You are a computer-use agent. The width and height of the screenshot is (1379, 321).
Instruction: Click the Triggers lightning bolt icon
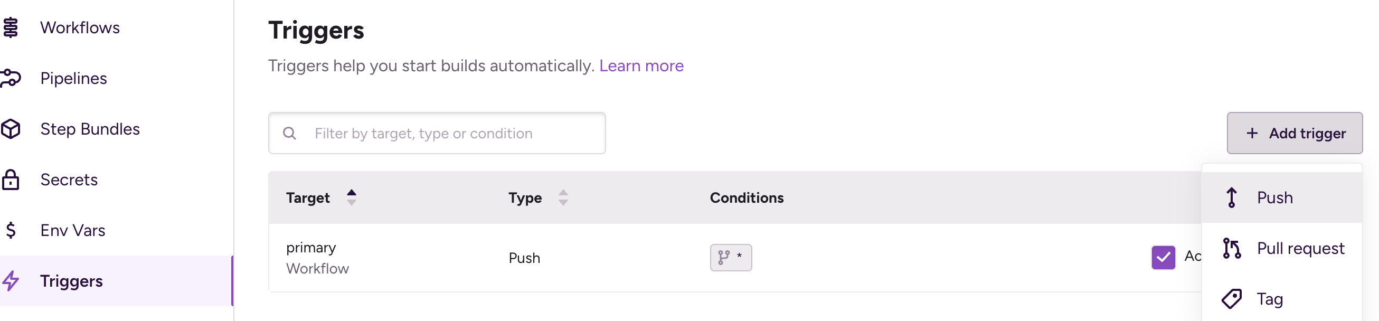click(11, 281)
